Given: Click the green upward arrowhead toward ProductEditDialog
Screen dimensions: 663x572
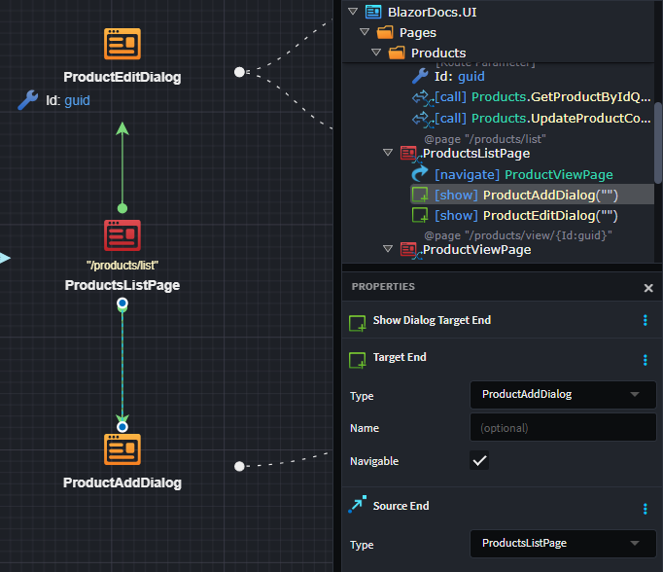Looking at the screenshot, I should coord(122,128).
